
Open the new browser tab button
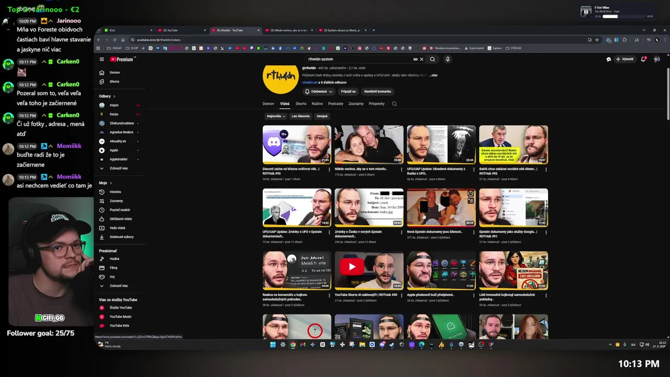click(x=373, y=30)
